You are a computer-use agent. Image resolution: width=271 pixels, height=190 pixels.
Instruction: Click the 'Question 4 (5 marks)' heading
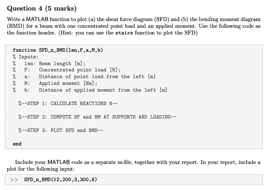(42, 8)
